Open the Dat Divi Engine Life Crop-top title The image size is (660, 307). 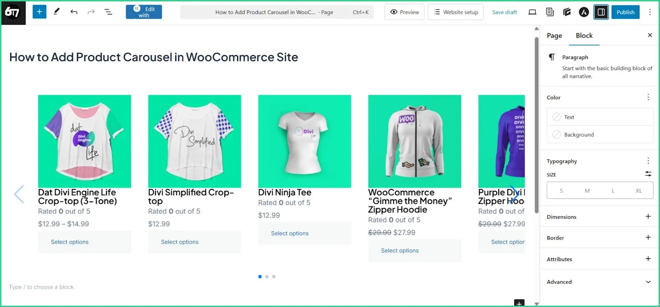click(x=78, y=196)
